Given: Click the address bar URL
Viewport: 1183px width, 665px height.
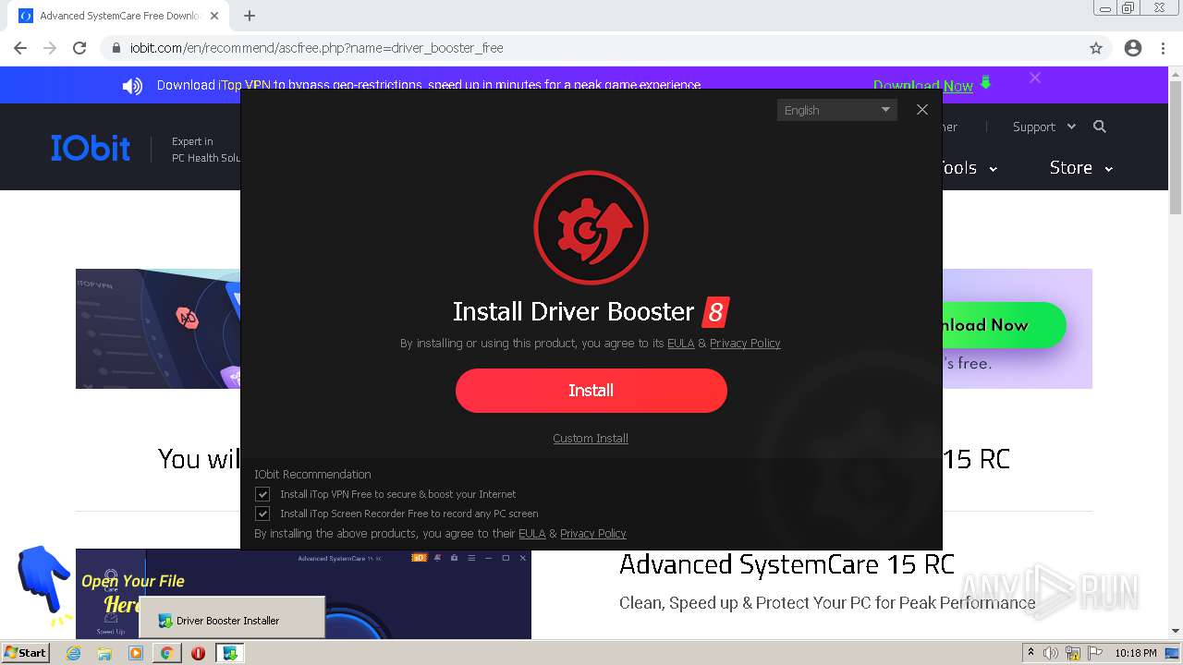Looking at the screenshot, I should (316, 48).
